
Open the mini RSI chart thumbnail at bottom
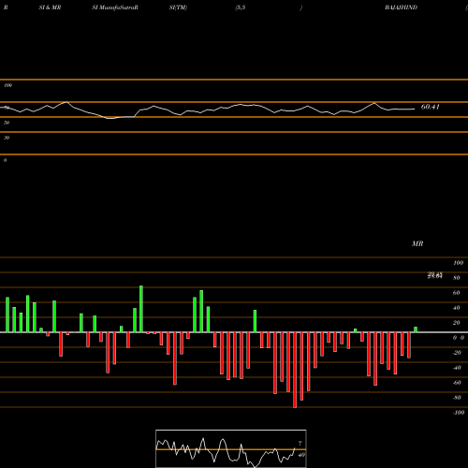click(x=231, y=448)
